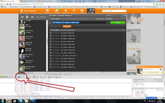This screenshot has width=165, height=103.
Task: Open the DevTools Network panel
Action: coord(21,77)
